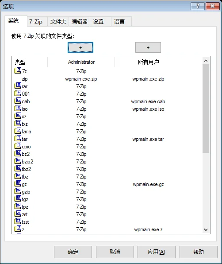Click the rar file type icon
Screen dimensions: 222x264
18,85
